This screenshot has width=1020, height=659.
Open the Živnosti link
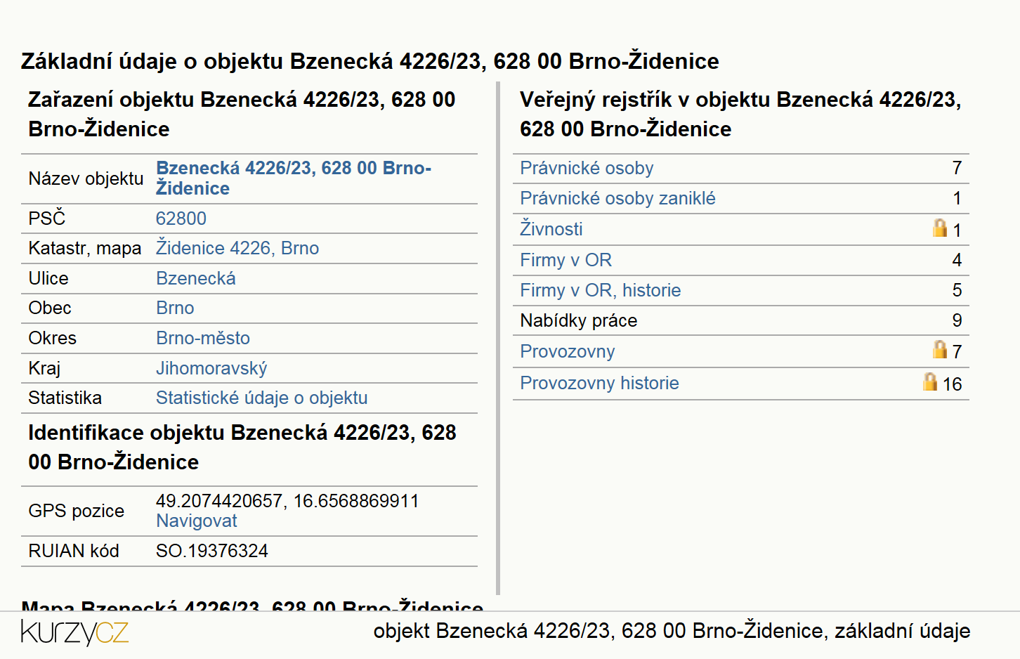[x=551, y=228]
